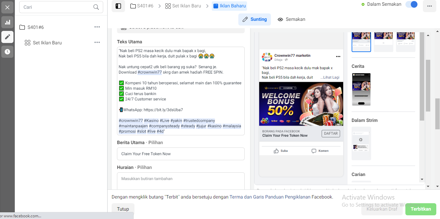This screenshot has width=440, height=219.
Task: Open the bar chart performance icon
Action: [x=7, y=22]
